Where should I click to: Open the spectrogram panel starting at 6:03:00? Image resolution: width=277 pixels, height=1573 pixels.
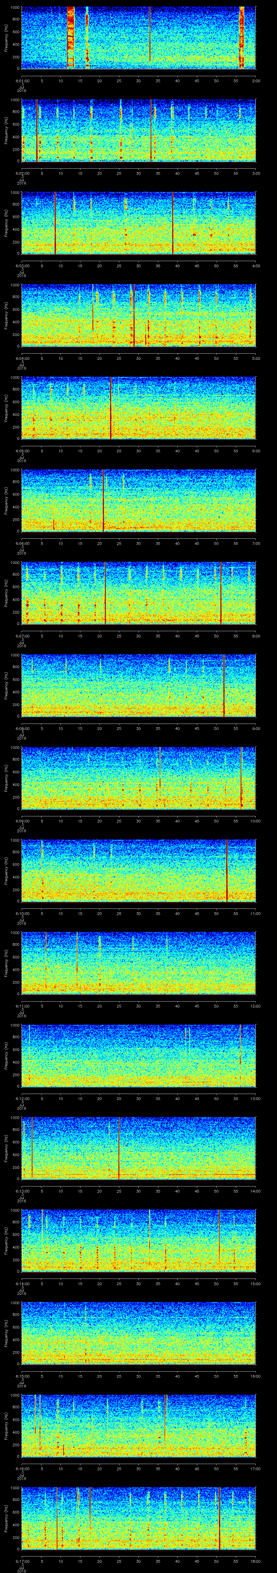coord(139,223)
